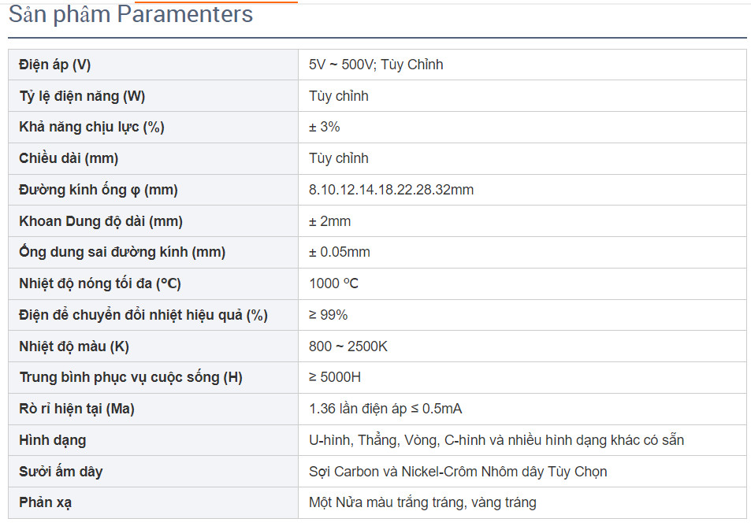This screenshot has width=751, height=526.
Task: Click the "≥ 5000H" service life value
Action: tap(335, 377)
